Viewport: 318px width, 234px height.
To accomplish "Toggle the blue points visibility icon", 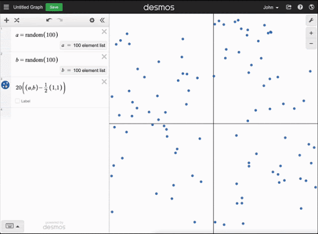I will [x=6, y=85].
